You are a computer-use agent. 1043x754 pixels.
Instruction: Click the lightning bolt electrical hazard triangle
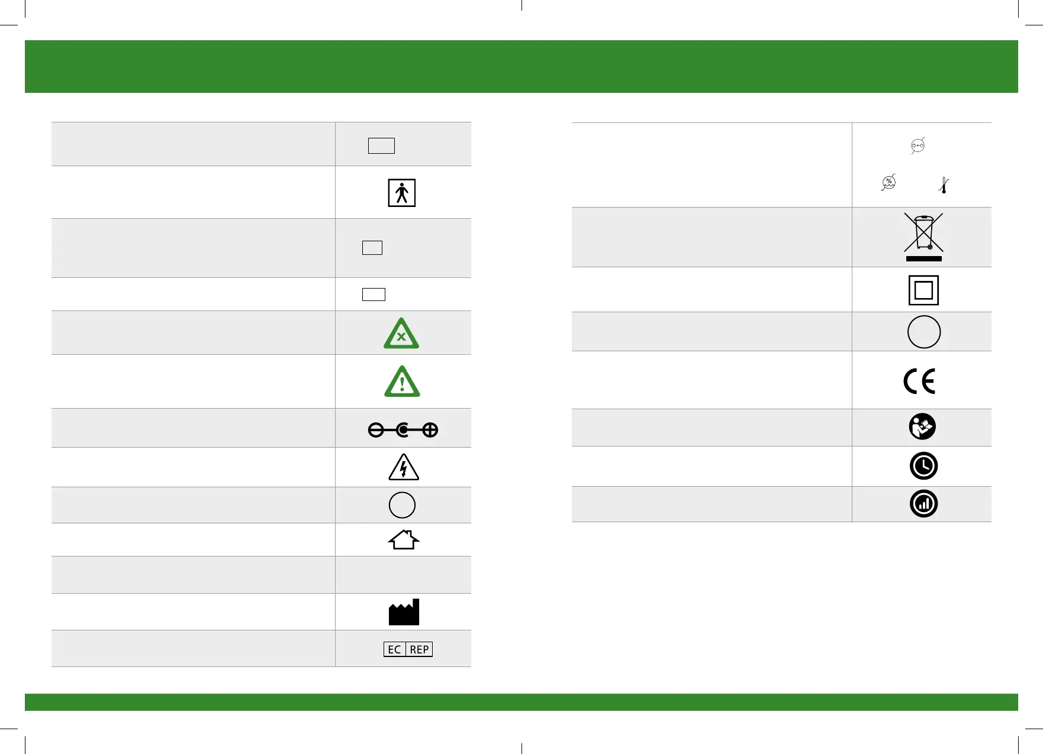(404, 467)
